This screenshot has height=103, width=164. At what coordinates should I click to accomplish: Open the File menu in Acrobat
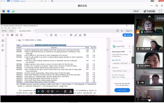point(2,28)
